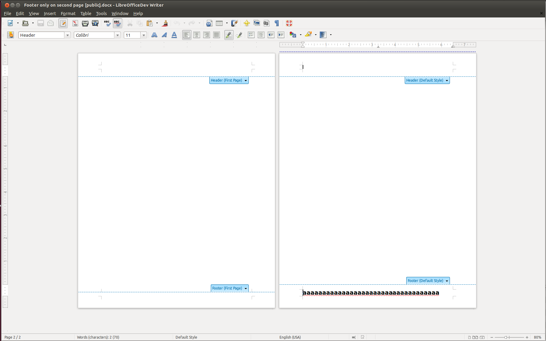
Task: Click the Help lifebuoy icon
Action: pyautogui.click(x=289, y=23)
